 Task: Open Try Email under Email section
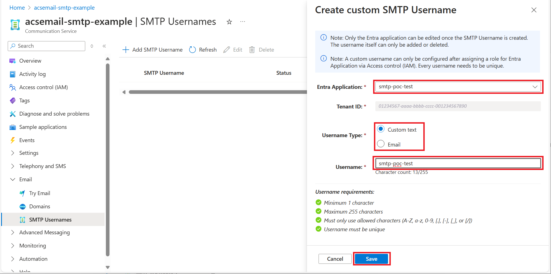(39, 193)
